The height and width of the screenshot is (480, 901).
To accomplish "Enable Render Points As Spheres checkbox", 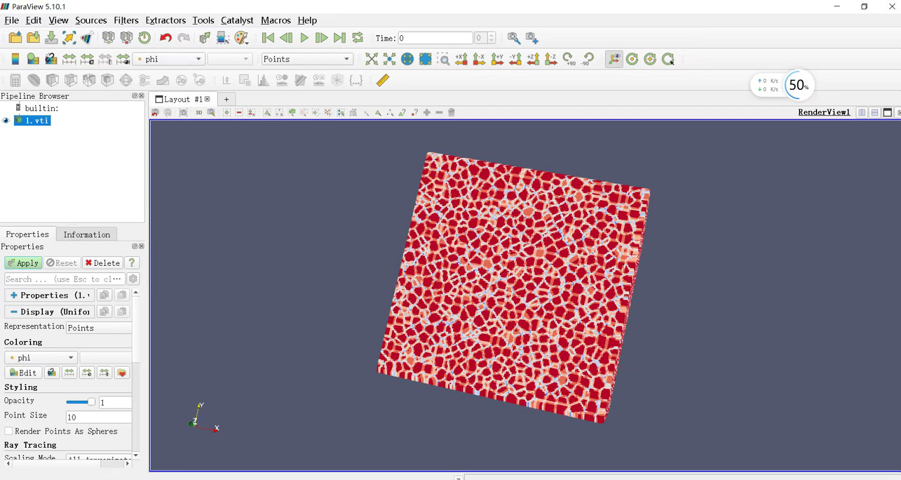I will (9, 431).
